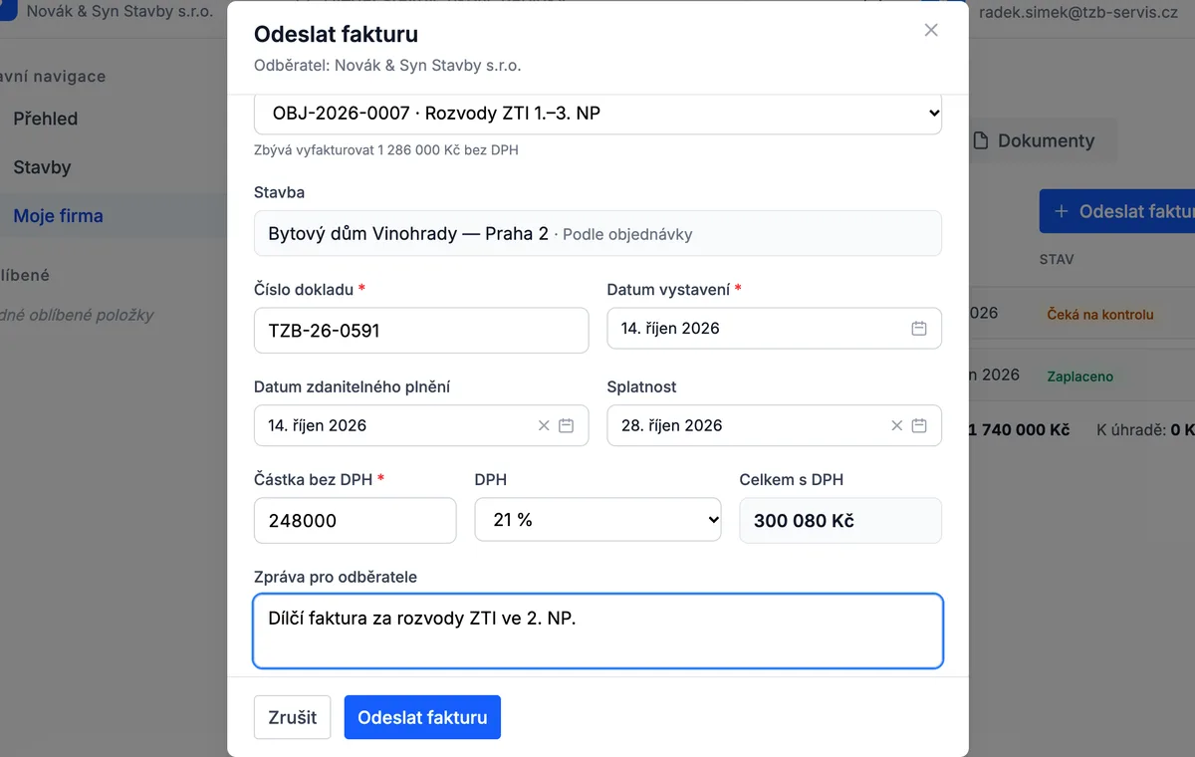The width and height of the screenshot is (1195, 757).
Task: Submit with blue Odeslat fakturu button
Action: (422, 717)
